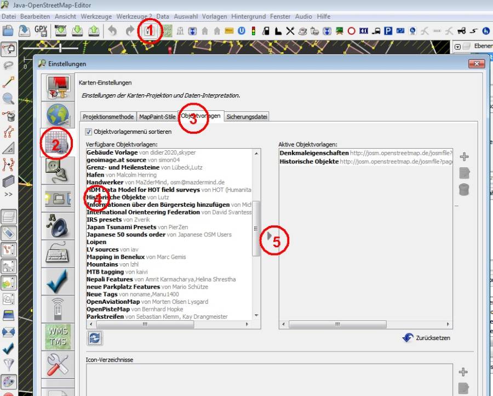Expand the left toolbar '>>' overflow
Image resolution: width=493 pixels, height=396 pixels.
9,194
